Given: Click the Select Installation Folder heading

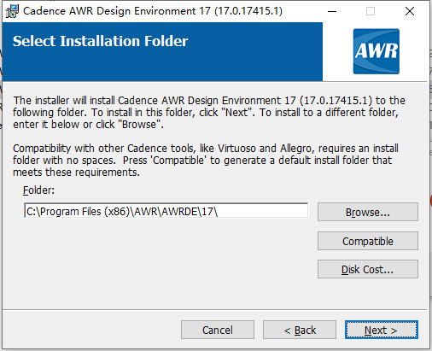Looking at the screenshot, I should (x=100, y=41).
